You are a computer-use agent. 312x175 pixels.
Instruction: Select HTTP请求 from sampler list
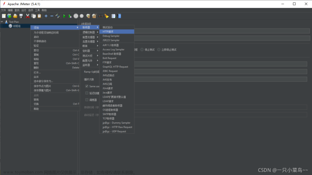coord(117,32)
